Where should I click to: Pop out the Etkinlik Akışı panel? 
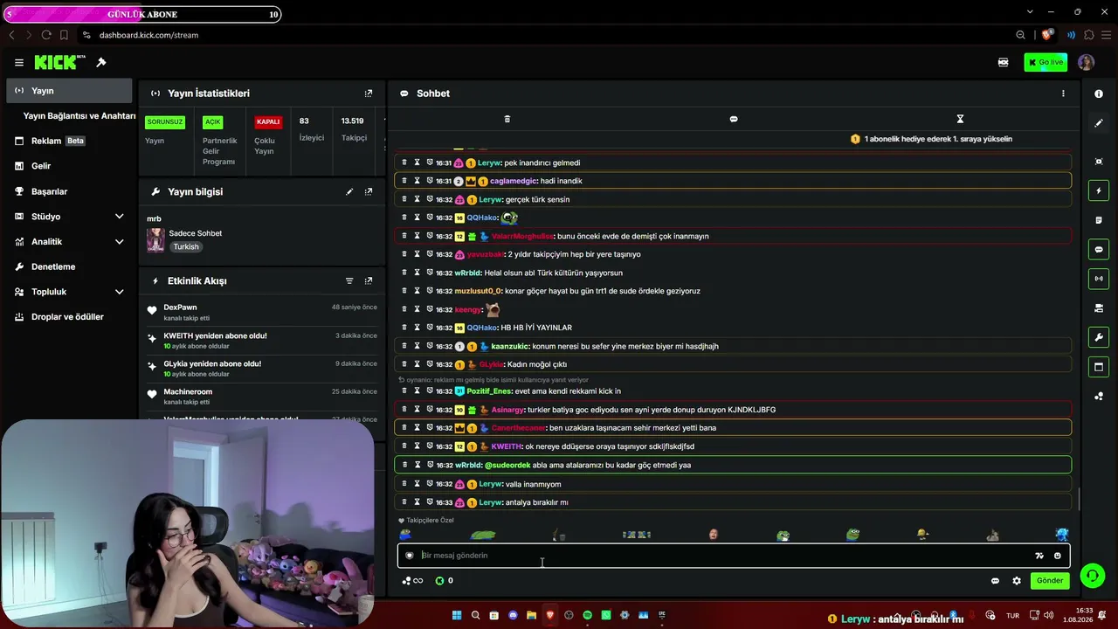369,280
